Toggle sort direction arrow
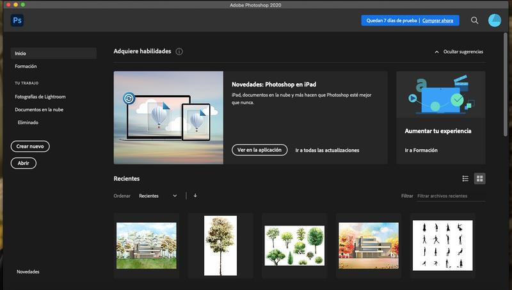This screenshot has width=512, height=290. [195, 196]
